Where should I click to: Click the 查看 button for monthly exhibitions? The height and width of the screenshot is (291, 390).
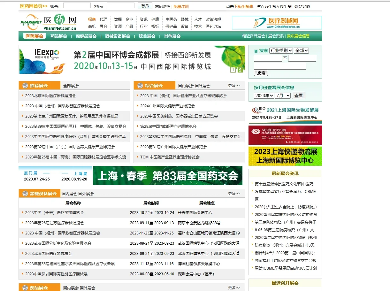299,96
